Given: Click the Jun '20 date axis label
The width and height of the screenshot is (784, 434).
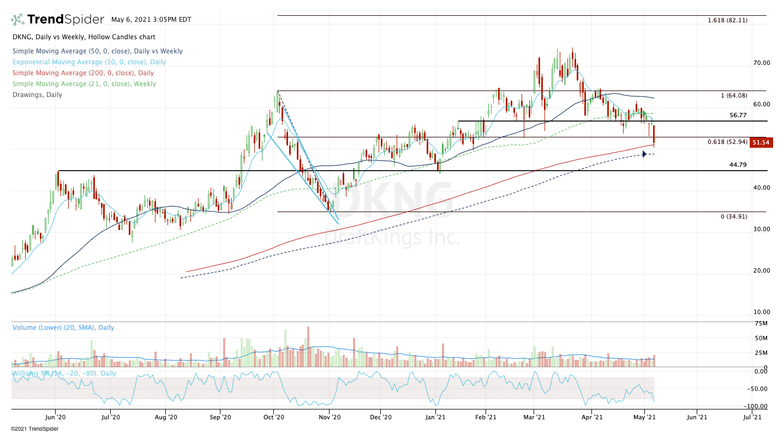Looking at the screenshot, I should (x=56, y=418).
